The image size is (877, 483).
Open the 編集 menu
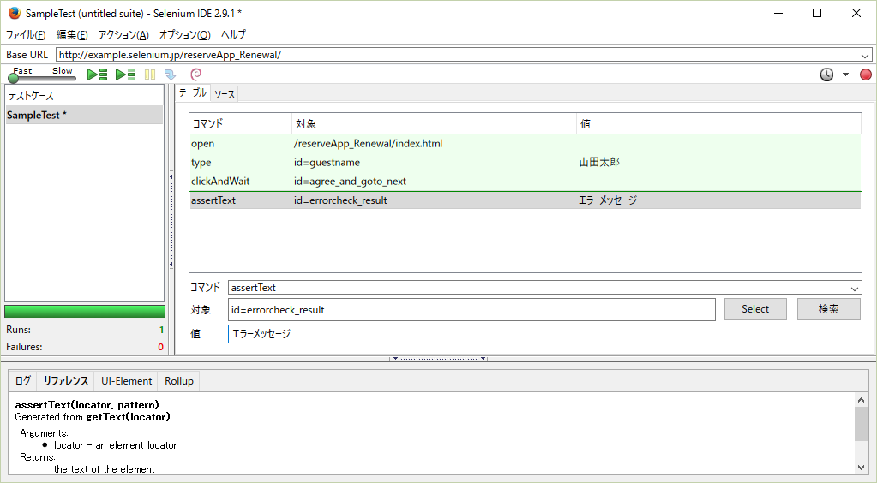point(72,34)
